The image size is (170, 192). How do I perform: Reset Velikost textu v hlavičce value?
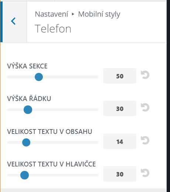tap(145, 173)
